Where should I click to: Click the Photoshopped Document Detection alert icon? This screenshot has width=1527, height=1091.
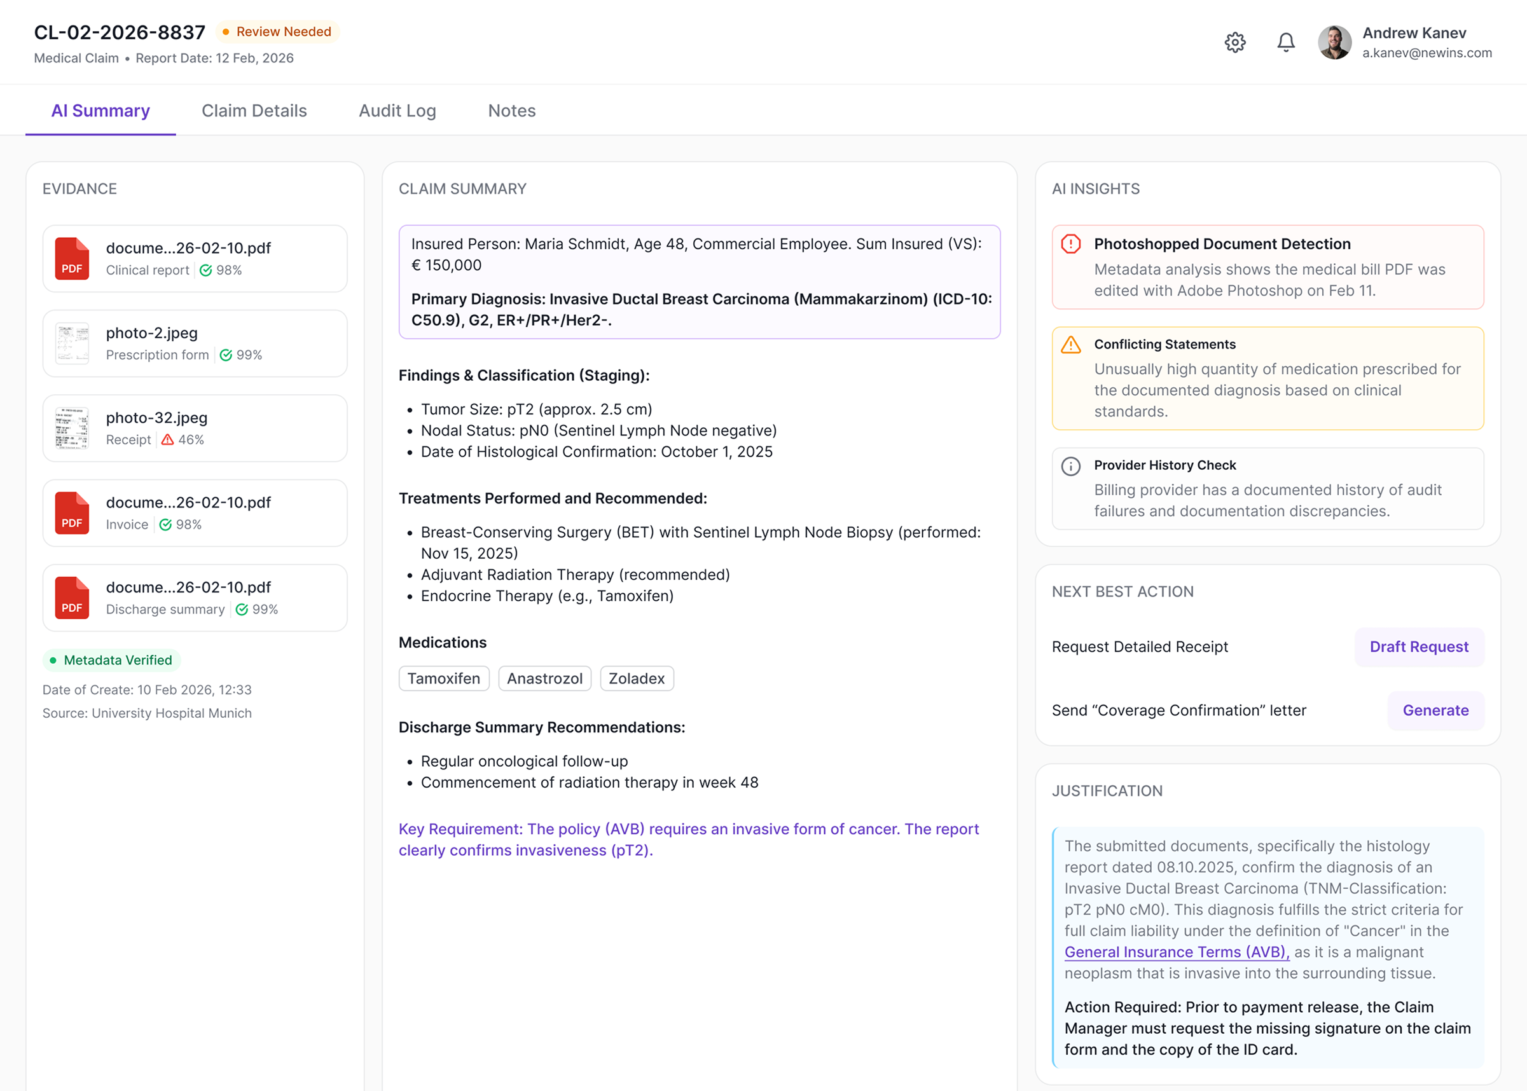[x=1072, y=244]
